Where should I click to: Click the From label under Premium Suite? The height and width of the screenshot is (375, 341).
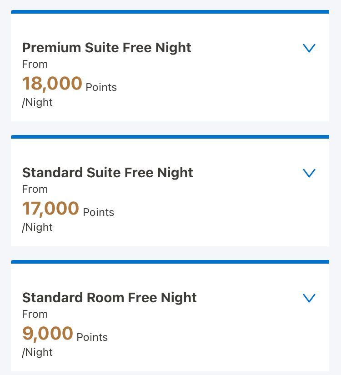(35, 64)
